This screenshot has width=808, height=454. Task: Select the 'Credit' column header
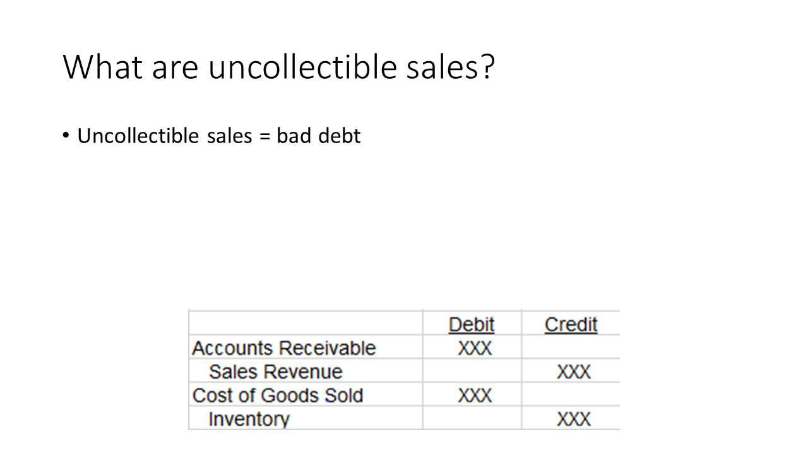click(571, 325)
